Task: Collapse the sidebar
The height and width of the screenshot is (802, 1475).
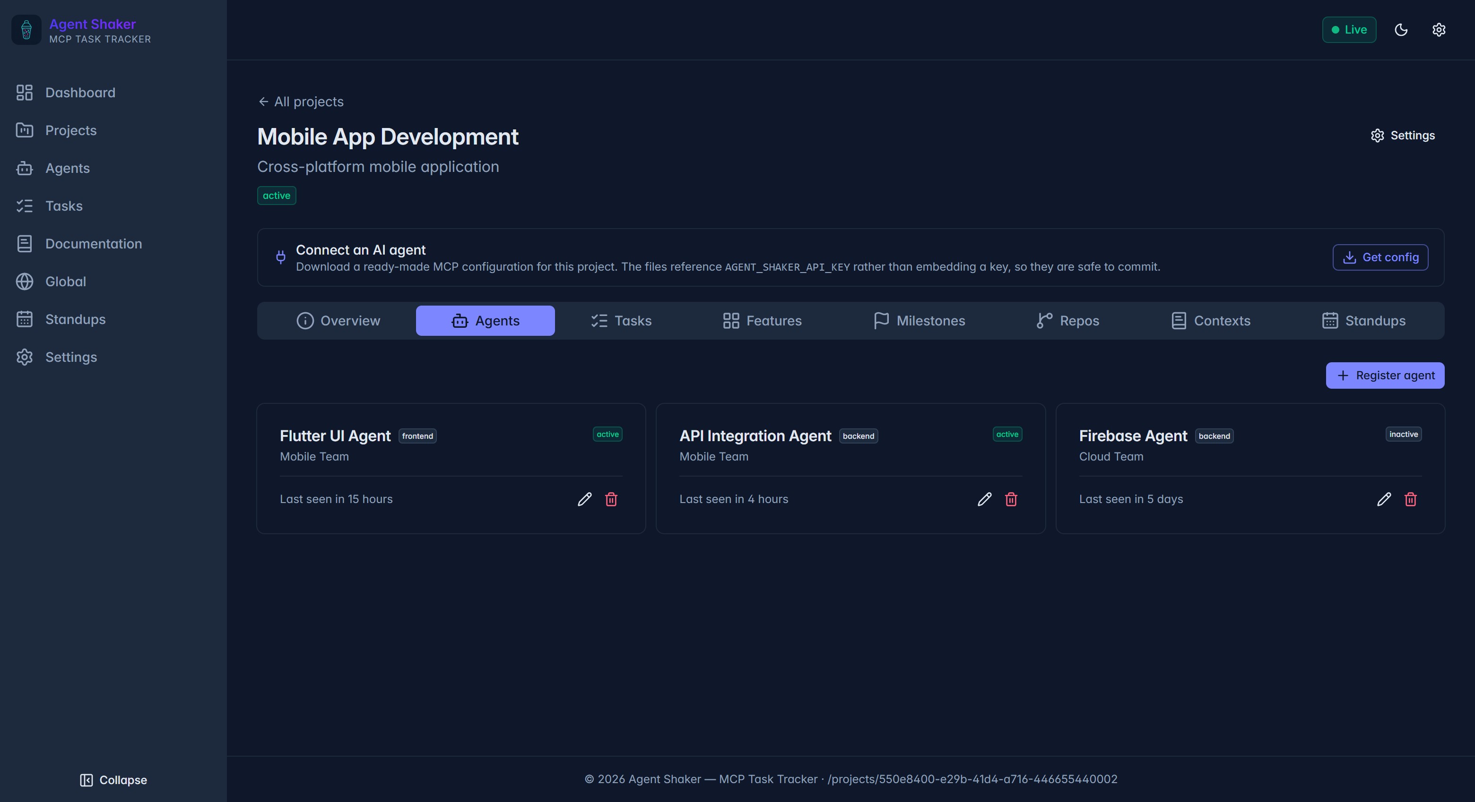Action: [113, 780]
